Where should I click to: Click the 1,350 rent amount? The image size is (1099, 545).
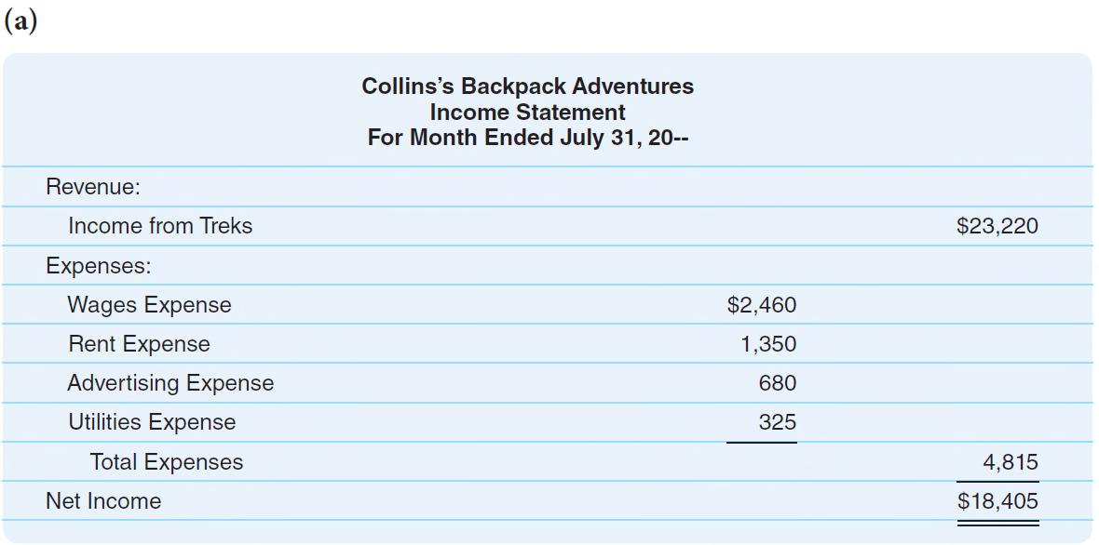(x=768, y=345)
